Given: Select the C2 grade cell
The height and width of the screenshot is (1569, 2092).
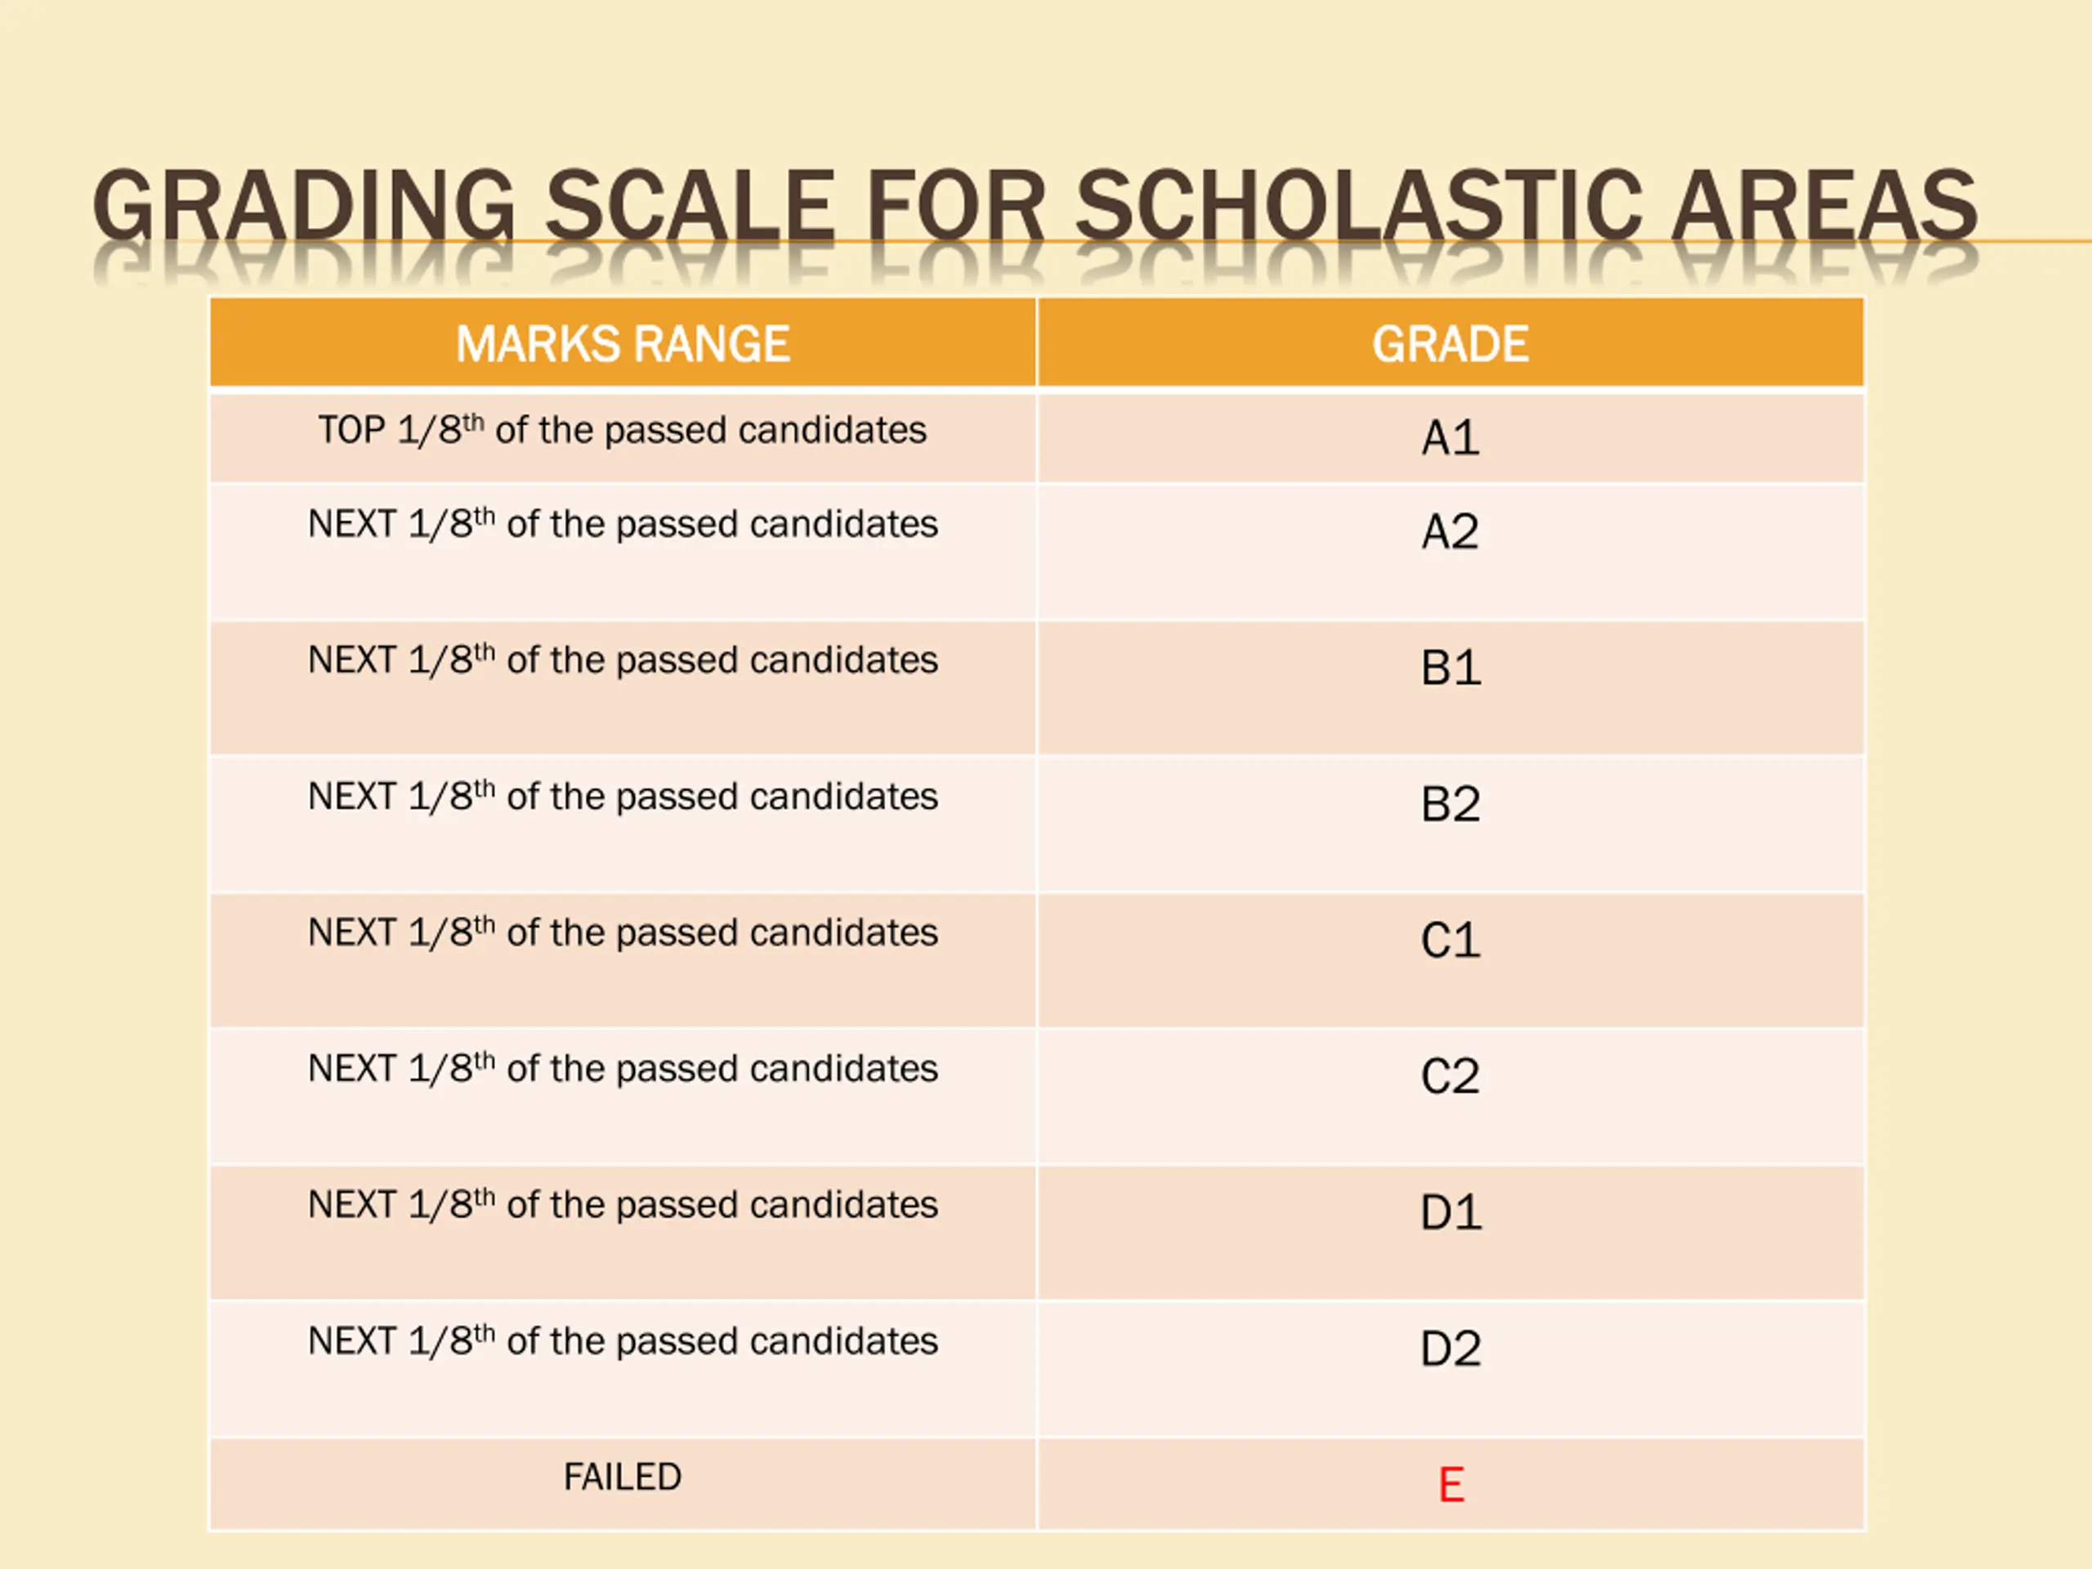Looking at the screenshot, I should [1451, 1097].
